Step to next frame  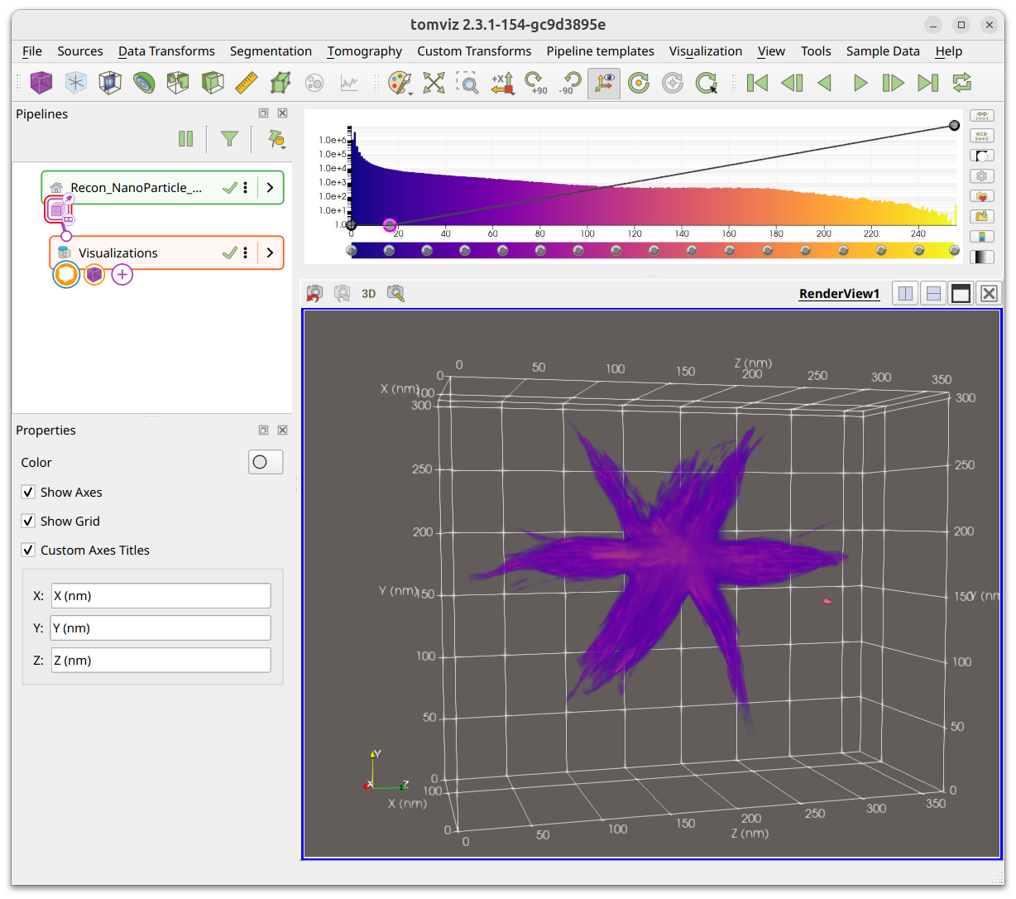click(x=894, y=82)
